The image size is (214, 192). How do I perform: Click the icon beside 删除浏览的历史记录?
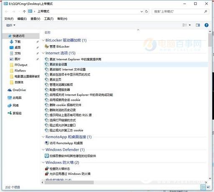click(x=46, y=110)
